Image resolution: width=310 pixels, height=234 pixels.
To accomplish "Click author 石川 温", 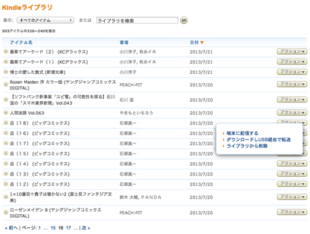I will pos(126,100).
